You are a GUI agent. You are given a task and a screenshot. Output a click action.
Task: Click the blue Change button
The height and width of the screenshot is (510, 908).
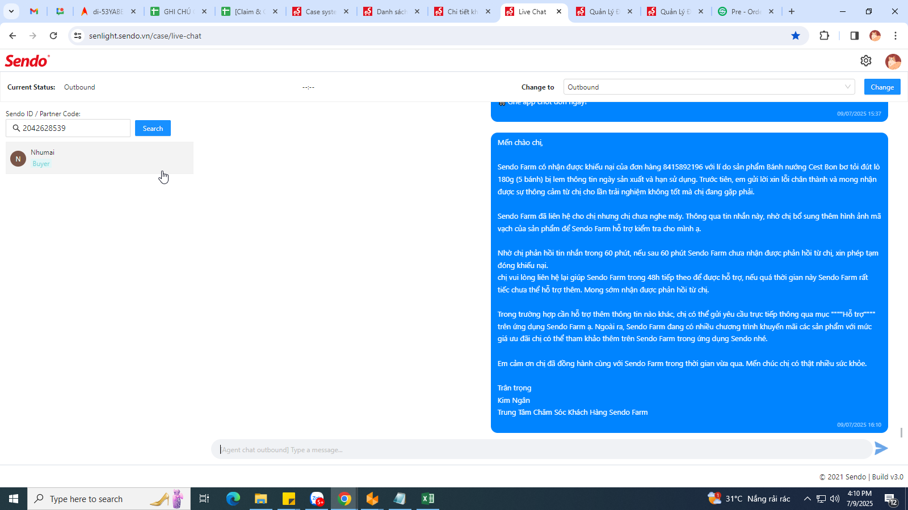(x=882, y=87)
